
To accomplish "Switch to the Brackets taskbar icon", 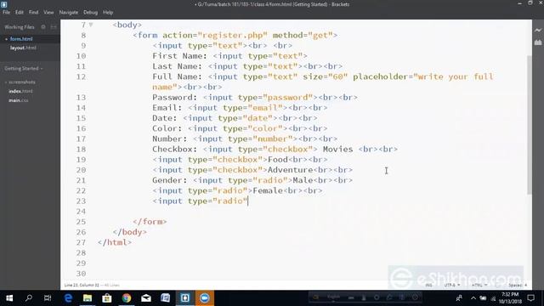I will (x=185, y=298).
